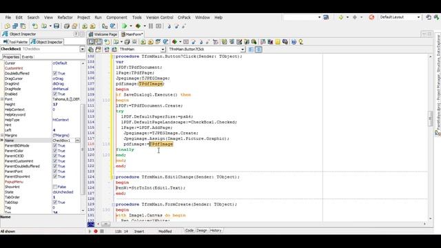Click the play macro arrow at the editor bottom
The width and height of the screenshot is (441, 248).
[x=90, y=231]
